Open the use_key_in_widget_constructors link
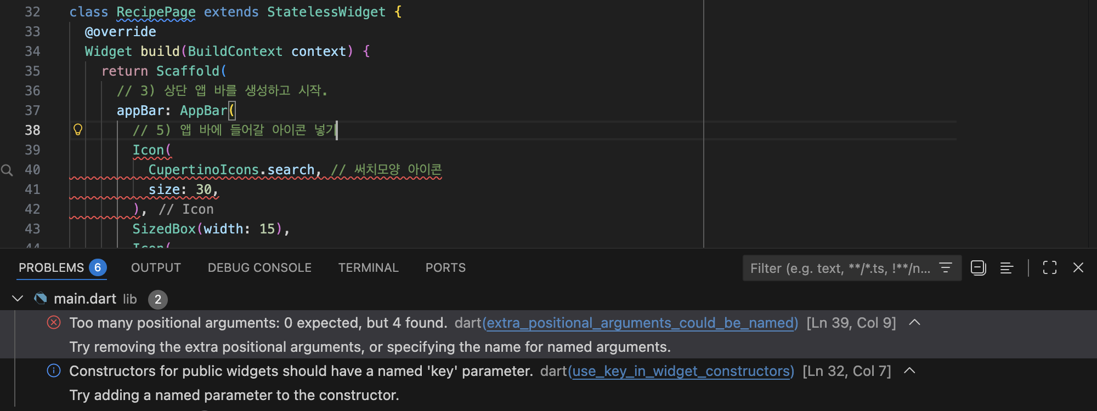 click(x=681, y=371)
